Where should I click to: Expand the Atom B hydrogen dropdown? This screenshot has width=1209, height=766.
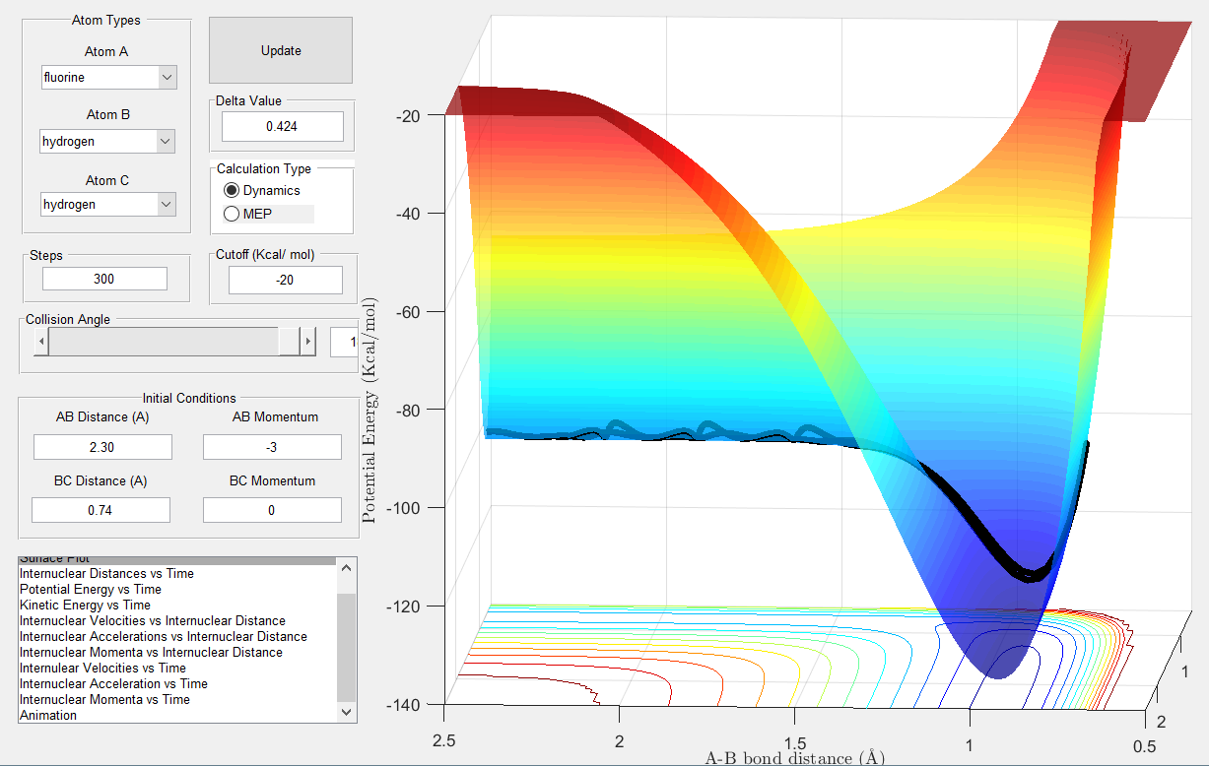click(107, 142)
